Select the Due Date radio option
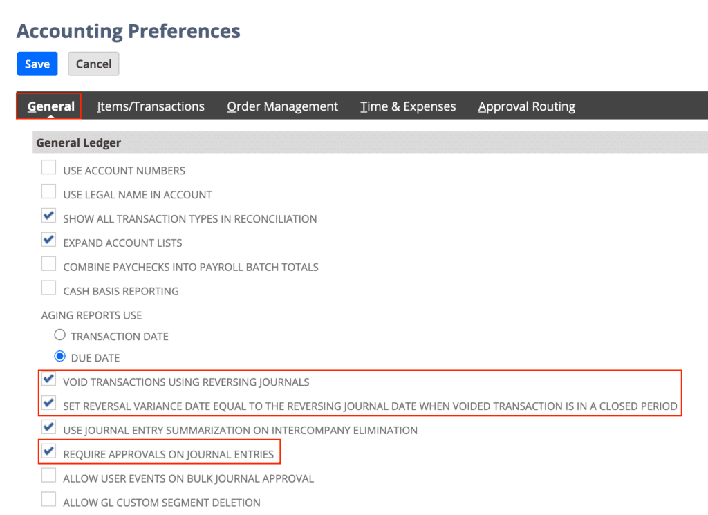Image resolution: width=708 pixels, height=515 pixels. (x=59, y=357)
